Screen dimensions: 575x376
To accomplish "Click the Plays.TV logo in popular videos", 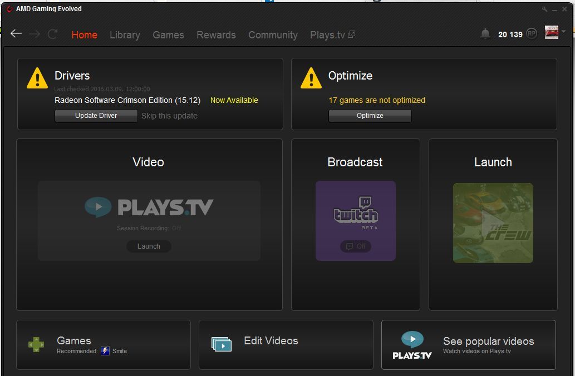I will tap(412, 345).
